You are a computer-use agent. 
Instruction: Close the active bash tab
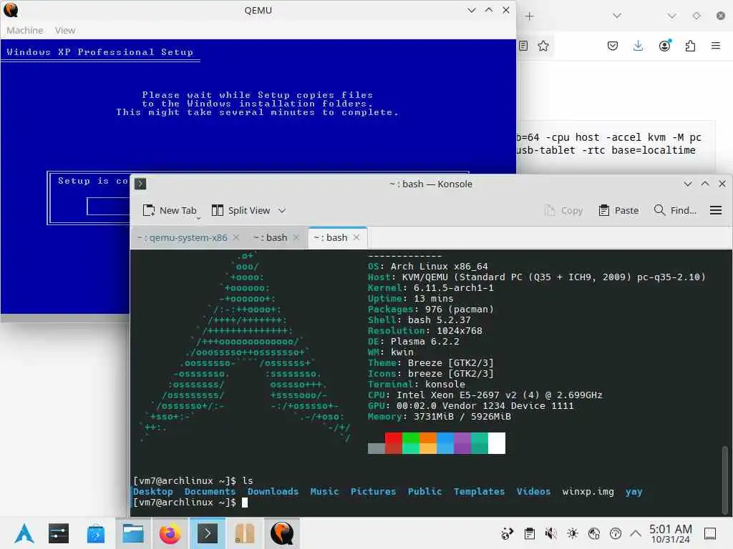click(x=356, y=237)
